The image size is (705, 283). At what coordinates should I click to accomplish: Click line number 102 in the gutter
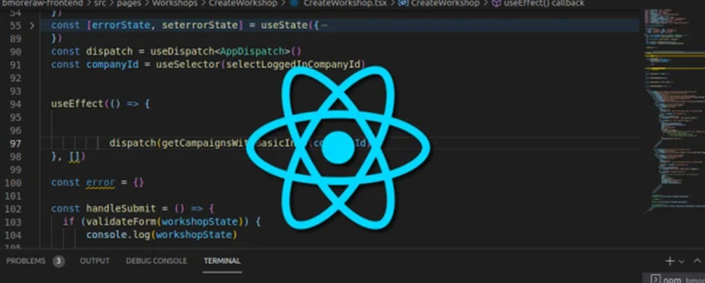pos(13,208)
